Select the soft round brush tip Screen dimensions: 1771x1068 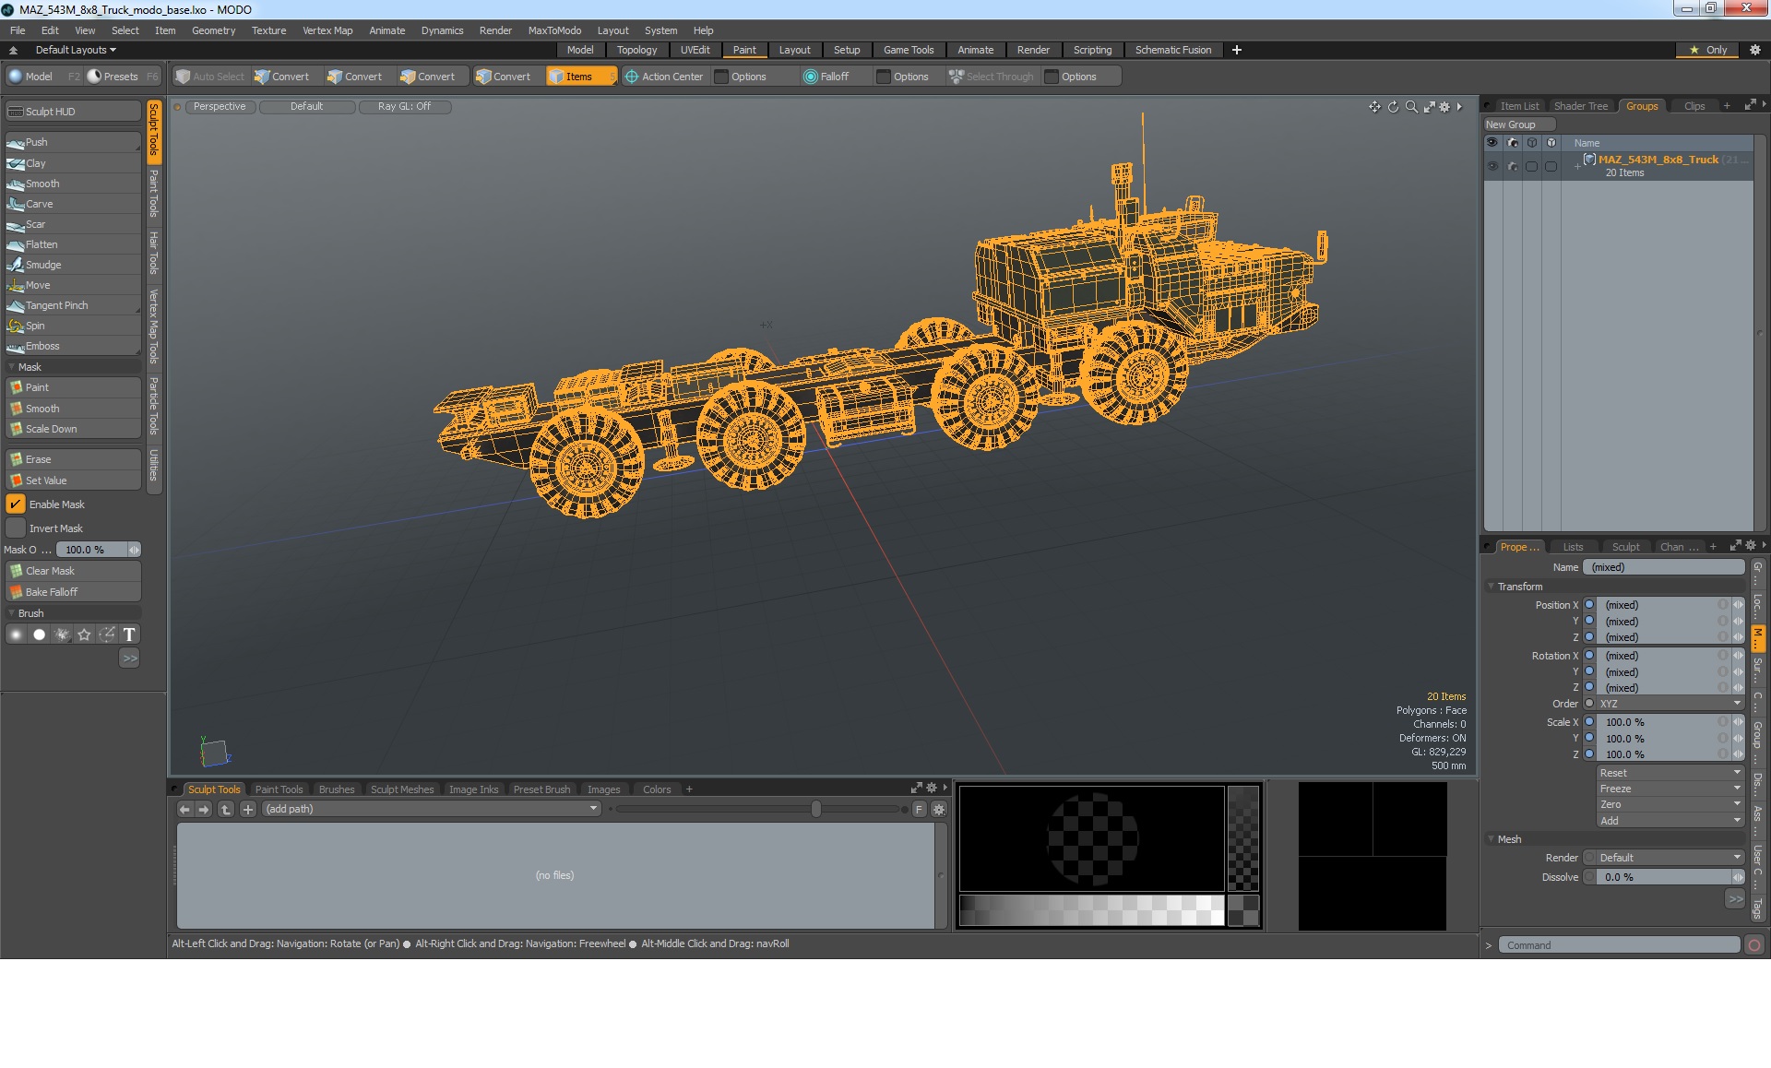(16, 635)
